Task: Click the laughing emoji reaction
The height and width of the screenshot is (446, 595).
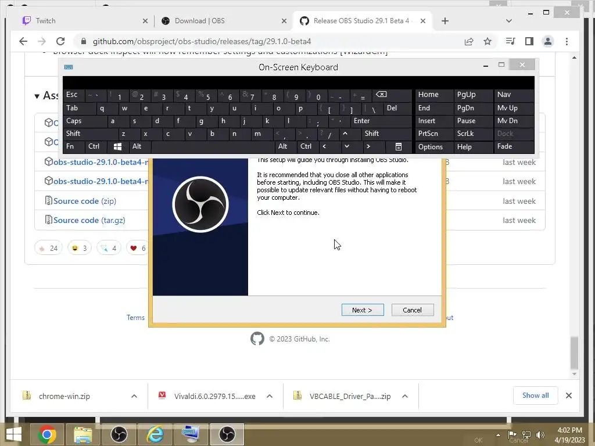Action: pyautogui.click(x=79, y=249)
